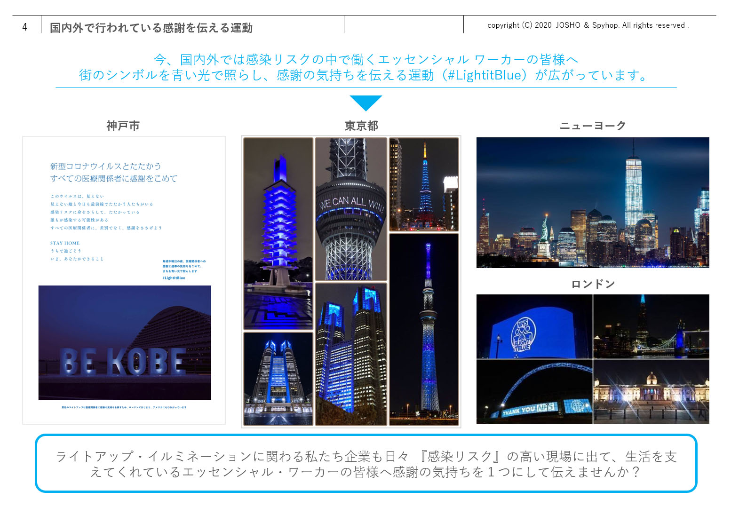Click poster line "このウイルスは、見えない"

click(77, 196)
